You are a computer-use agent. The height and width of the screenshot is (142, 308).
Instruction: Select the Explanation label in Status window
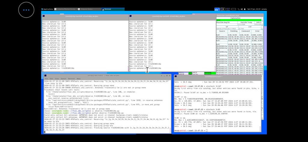tap(235, 18)
